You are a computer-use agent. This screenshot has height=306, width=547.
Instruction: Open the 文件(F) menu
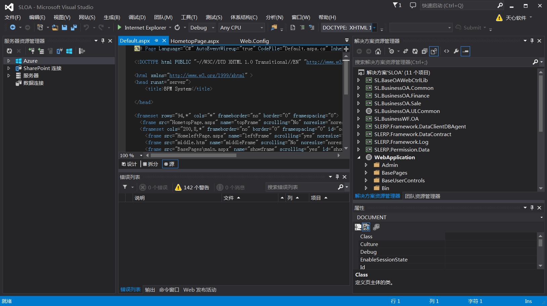click(13, 17)
